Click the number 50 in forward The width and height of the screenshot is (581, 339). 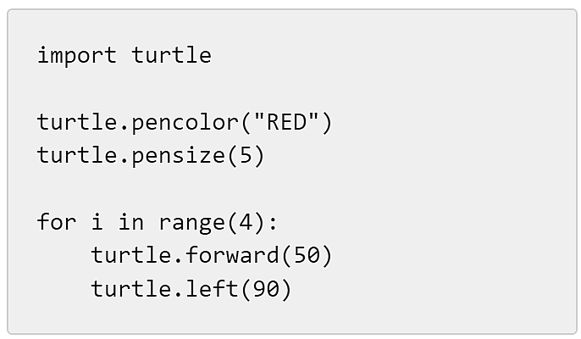click(307, 255)
